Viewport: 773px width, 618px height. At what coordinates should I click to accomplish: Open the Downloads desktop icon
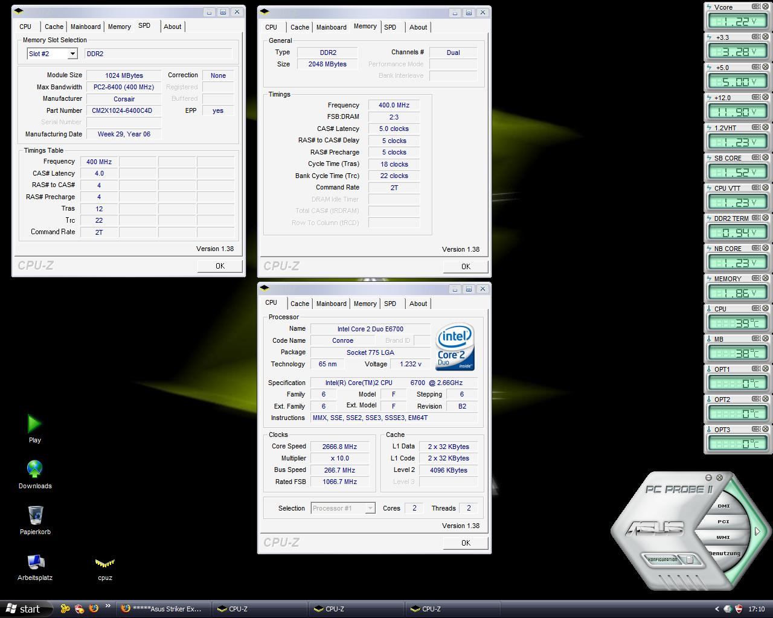(x=35, y=474)
